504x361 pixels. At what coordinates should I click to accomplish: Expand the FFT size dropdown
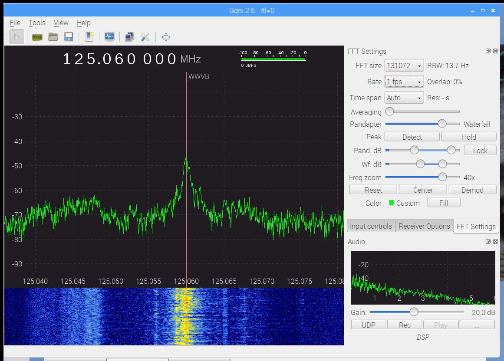[x=404, y=66]
